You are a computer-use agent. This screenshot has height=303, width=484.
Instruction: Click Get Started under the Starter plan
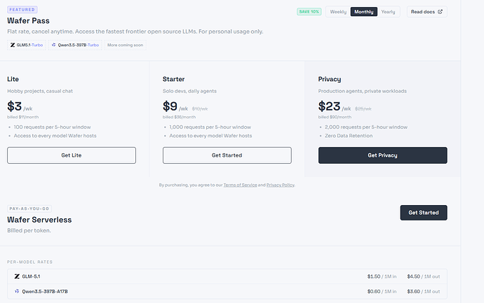pyautogui.click(x=227, y=155)
